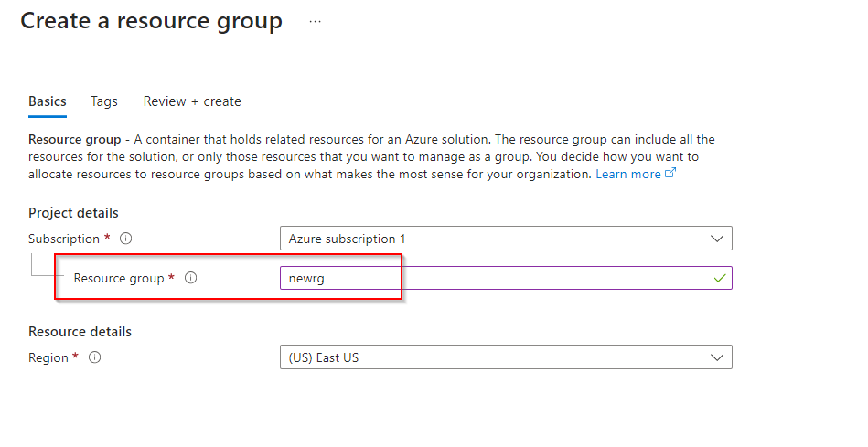Screen dimensions: 868x447
Task: Click the Subscription field label
Action: 64,239
